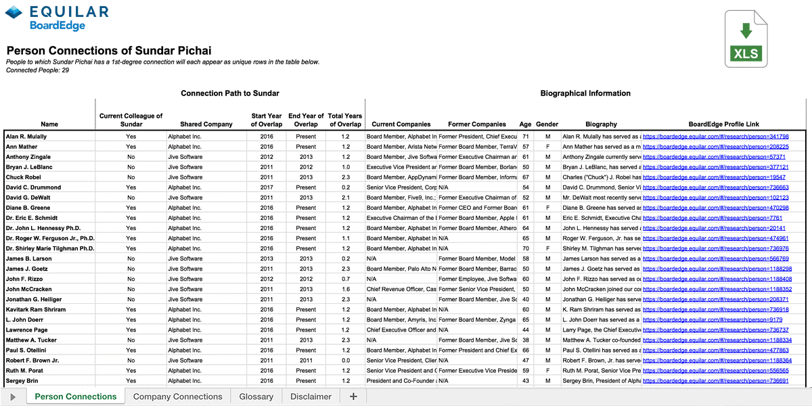Visit Bryan J. LeBlanc's profile link
812x406 pixels.
click(x=716, y=167)
